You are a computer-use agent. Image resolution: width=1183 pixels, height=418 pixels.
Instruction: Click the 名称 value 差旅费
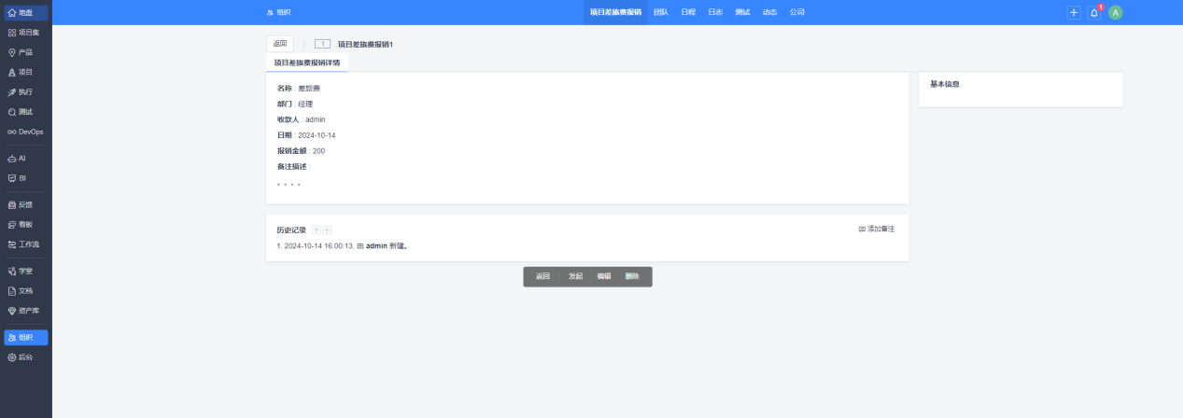[x=309, y=88]
